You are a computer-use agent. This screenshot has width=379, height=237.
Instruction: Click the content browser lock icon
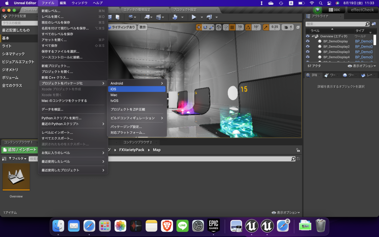(298, 150)
